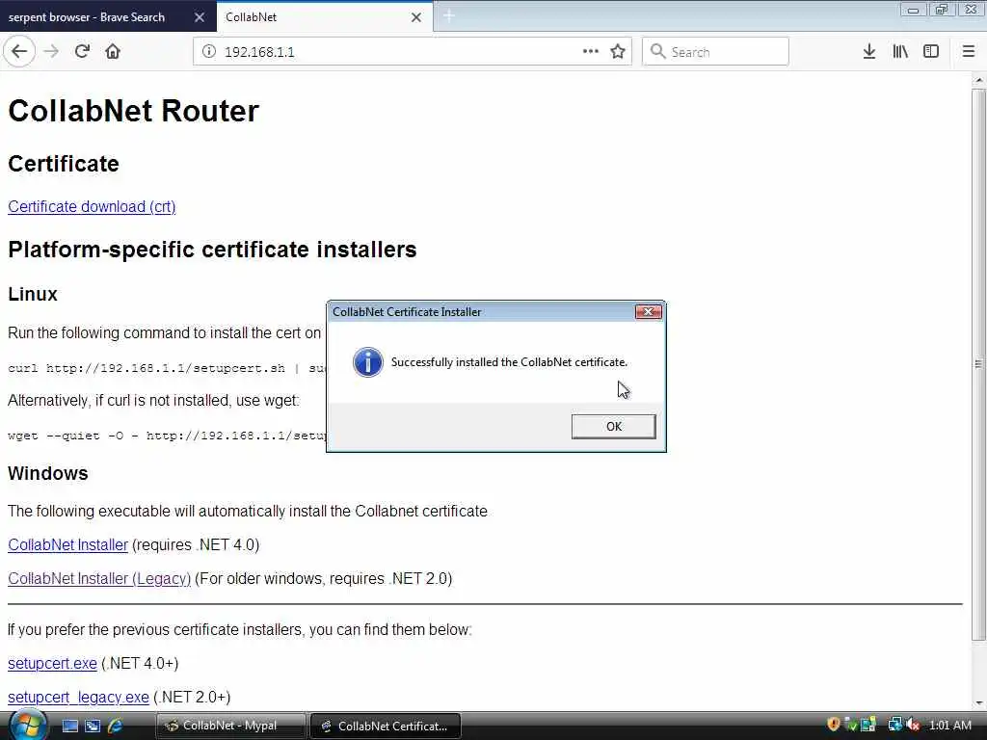Click the Linux section heading

coord(33,294)
